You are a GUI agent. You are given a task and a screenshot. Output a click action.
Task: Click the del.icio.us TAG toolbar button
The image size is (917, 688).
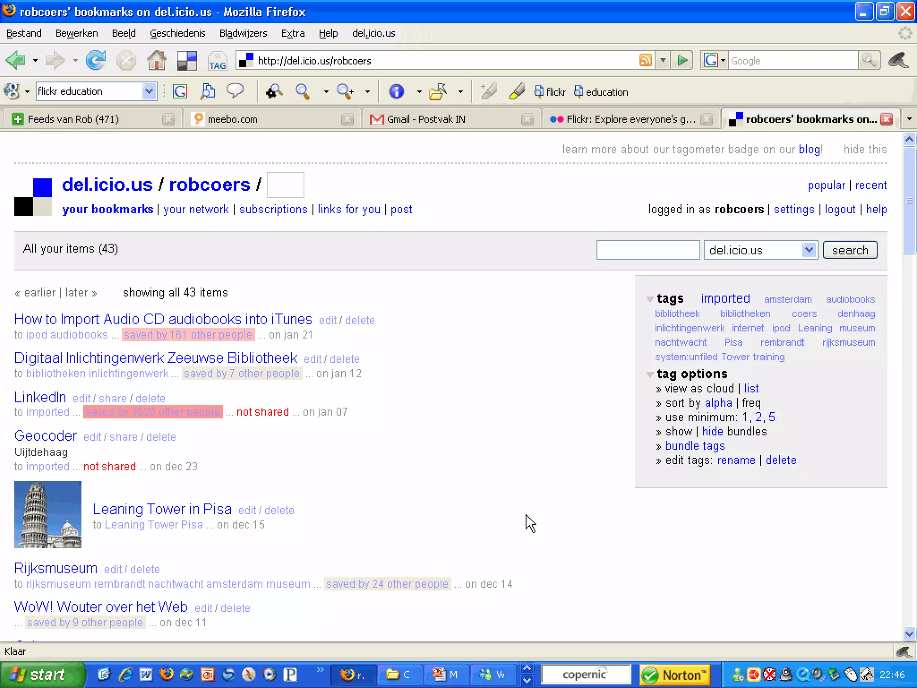pyautogui.click(x=217, y=60)
